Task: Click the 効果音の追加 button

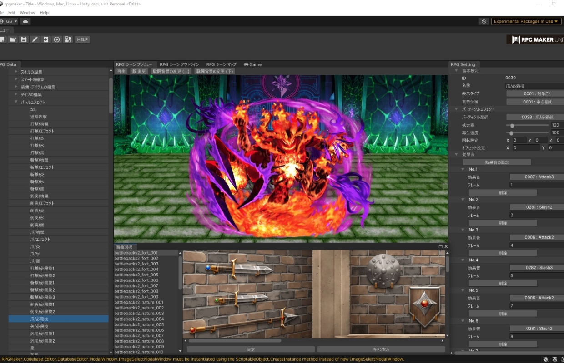Action: point(497,162)
